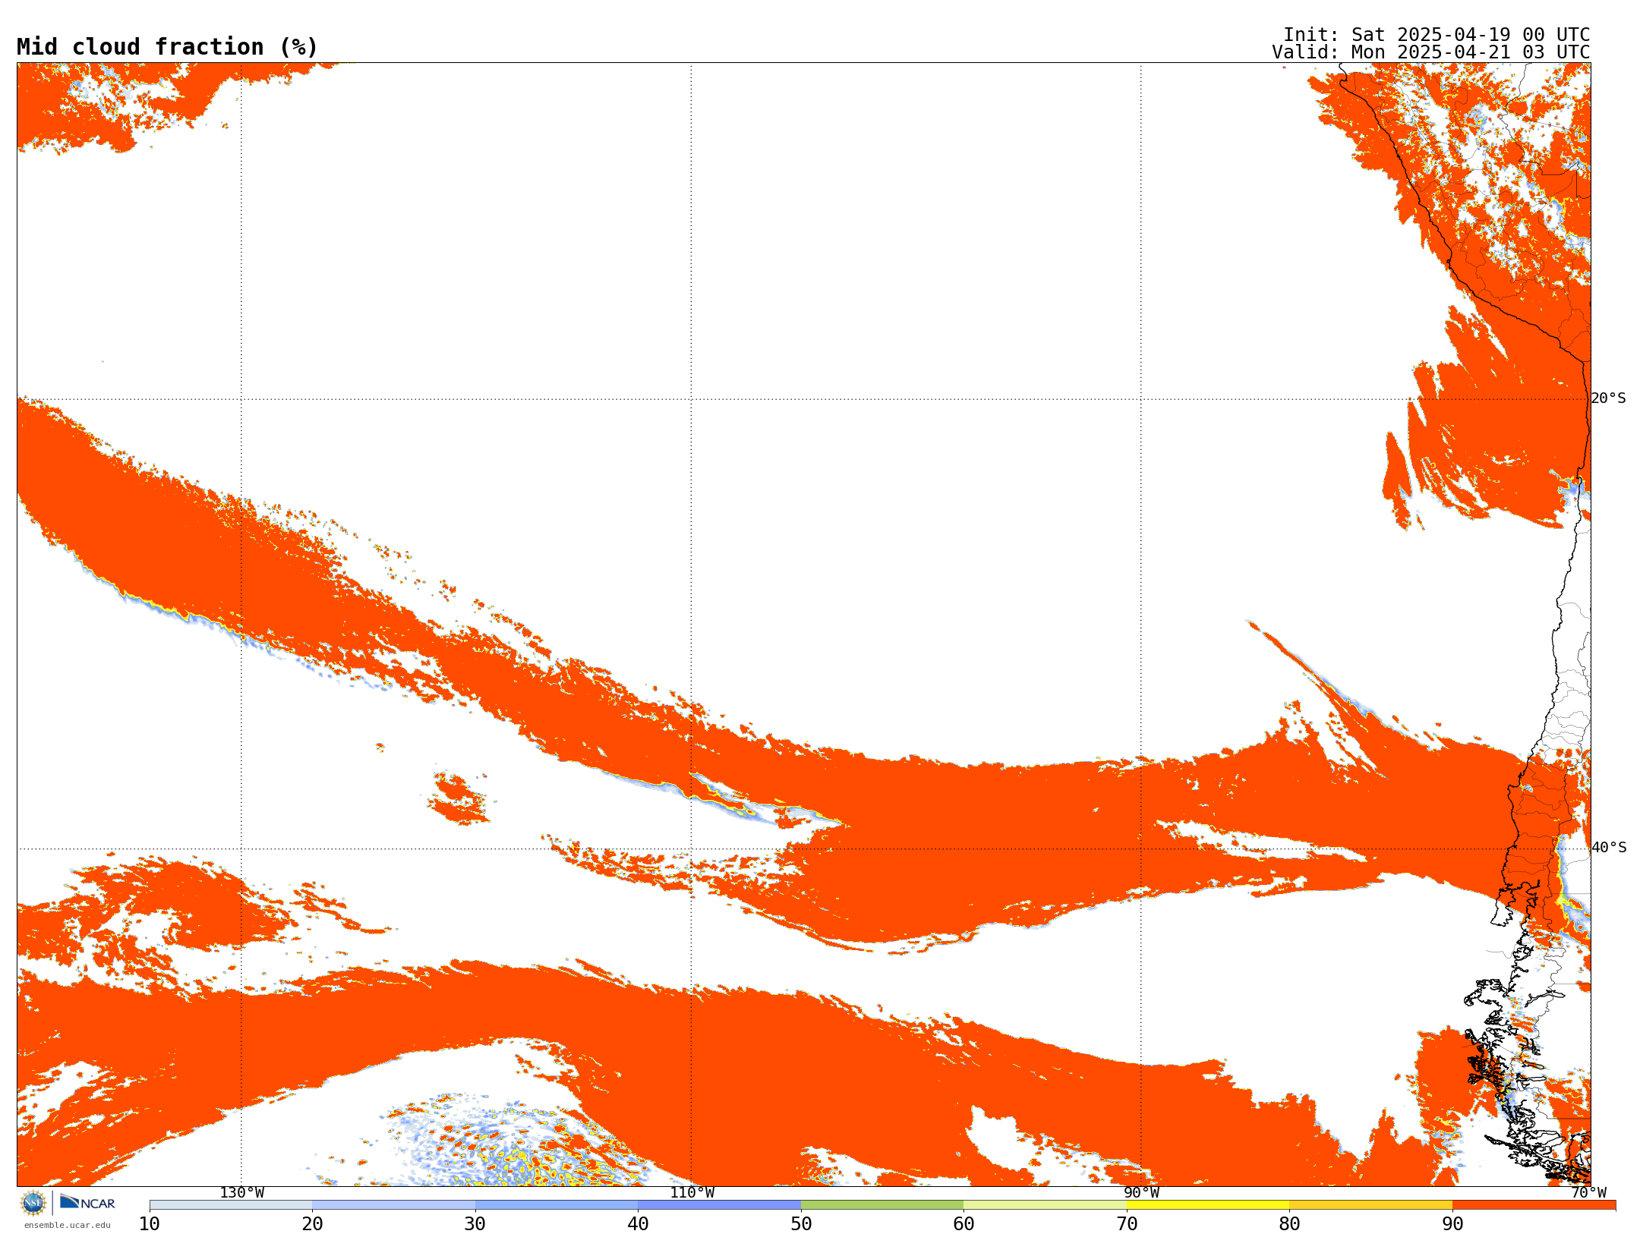Click the colorbar tick label 30

475,1224
